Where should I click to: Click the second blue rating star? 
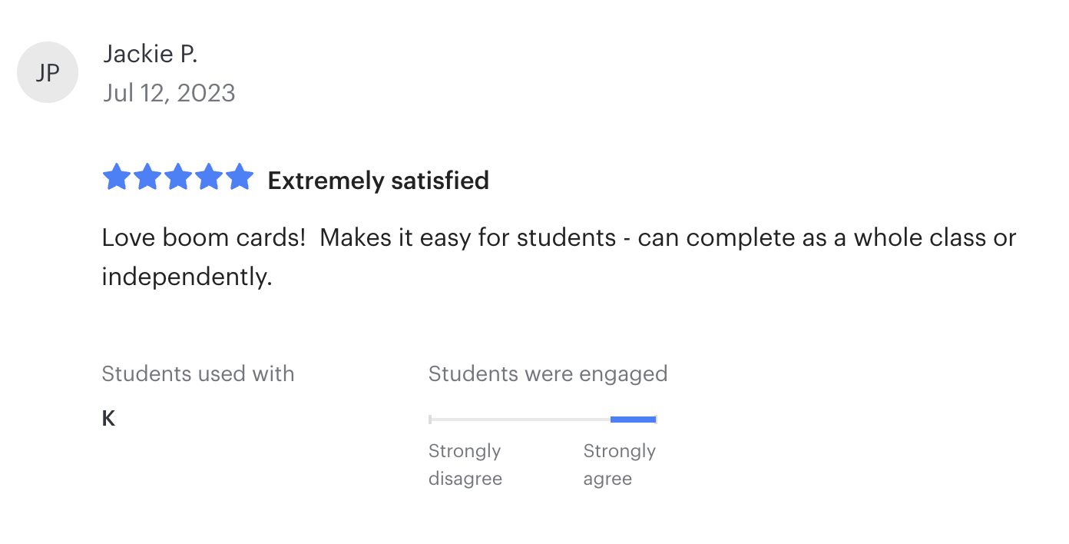coord(147,177)
